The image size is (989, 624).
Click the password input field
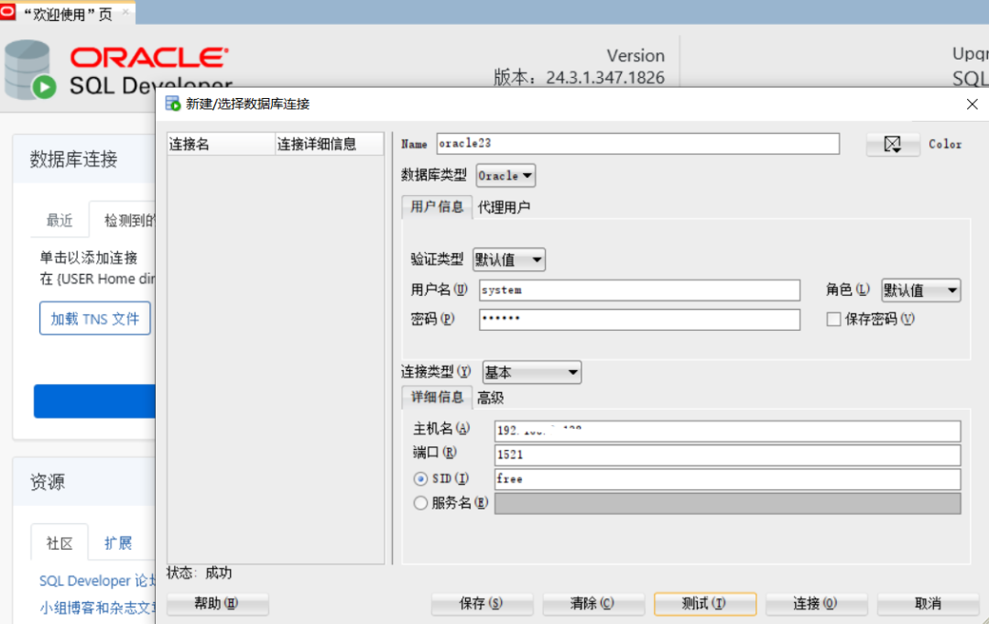point(639,319)
